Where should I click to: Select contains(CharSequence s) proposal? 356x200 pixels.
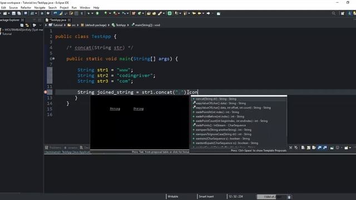pos(239,139)
